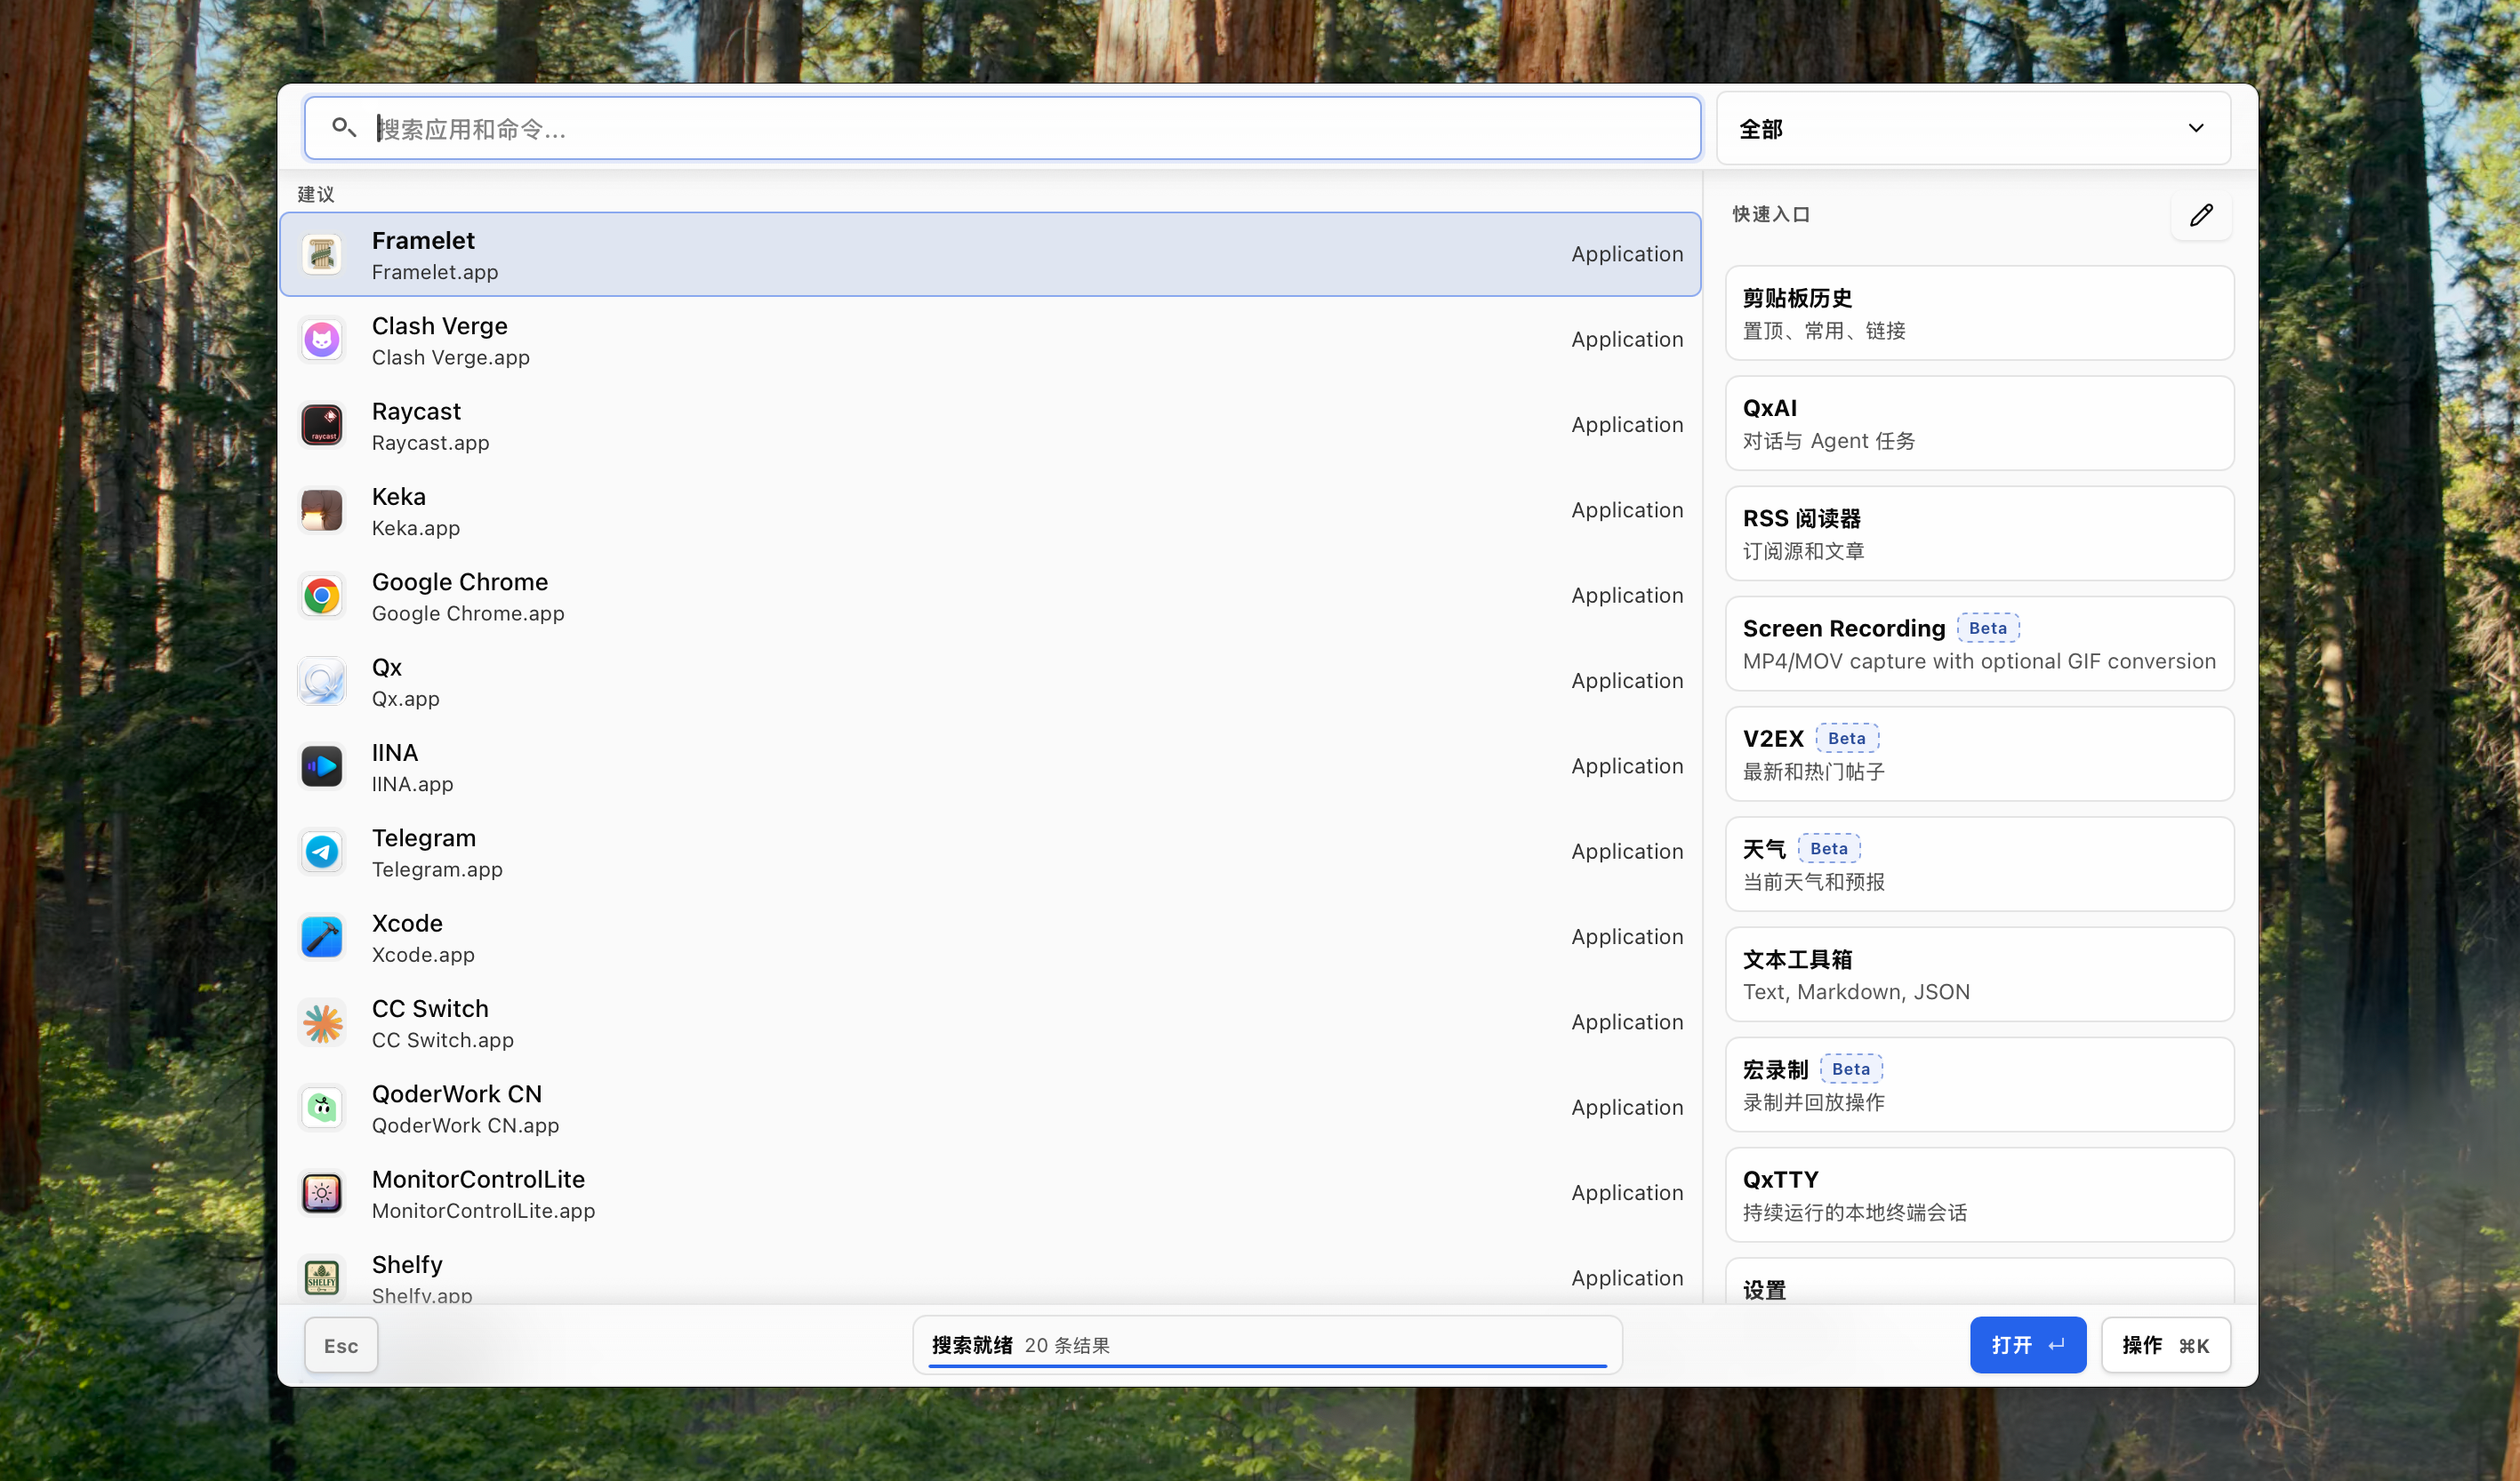Screen dimensions: 2520x1481
Task: Edit quick entries with the pencil icon
Action: click(x=2201, y=215)
